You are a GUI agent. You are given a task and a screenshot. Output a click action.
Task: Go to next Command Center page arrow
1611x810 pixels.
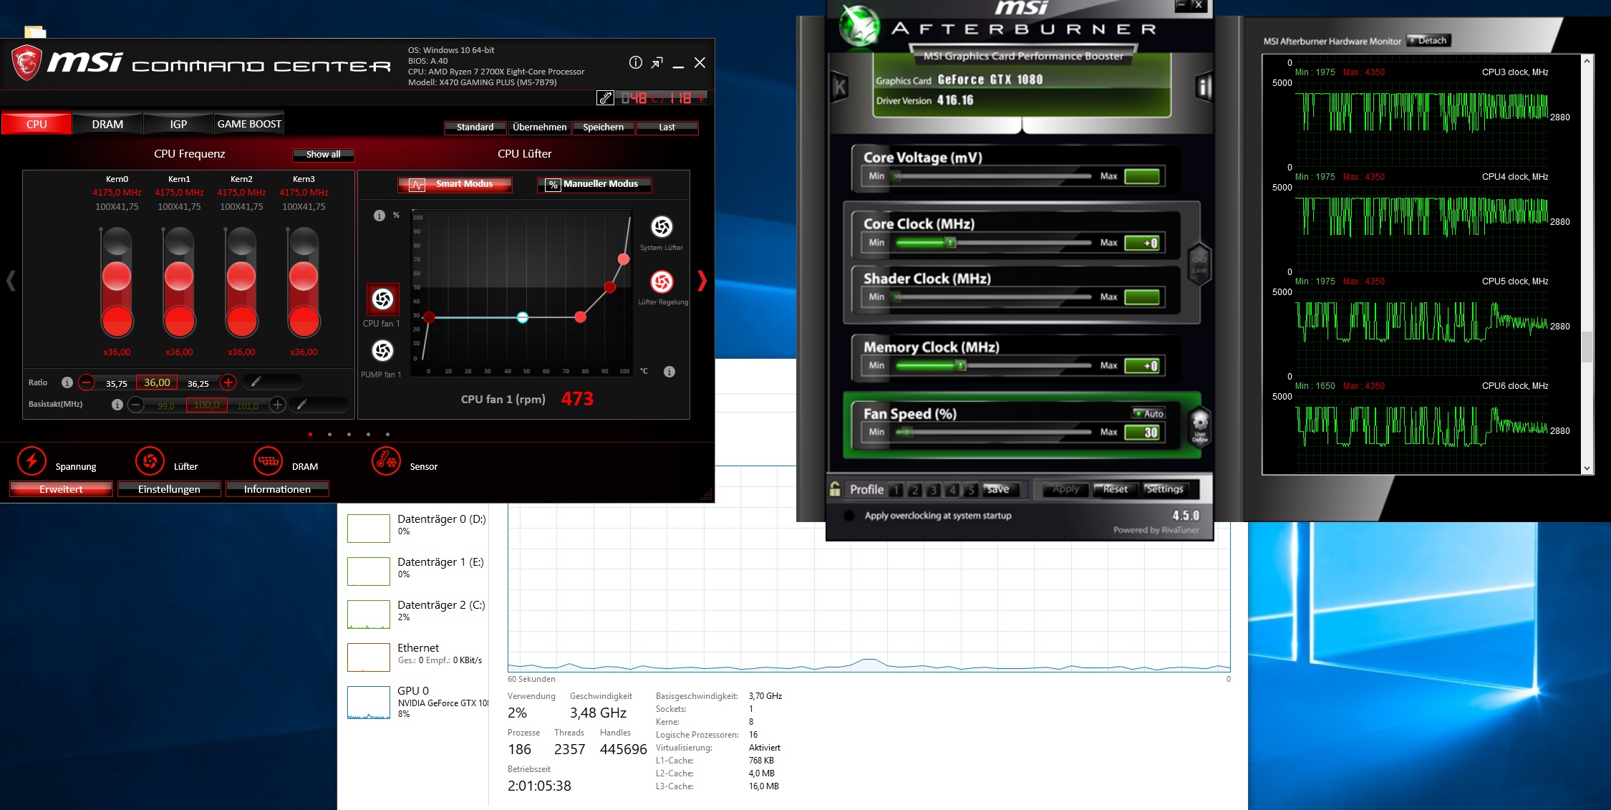pos(702,281)
